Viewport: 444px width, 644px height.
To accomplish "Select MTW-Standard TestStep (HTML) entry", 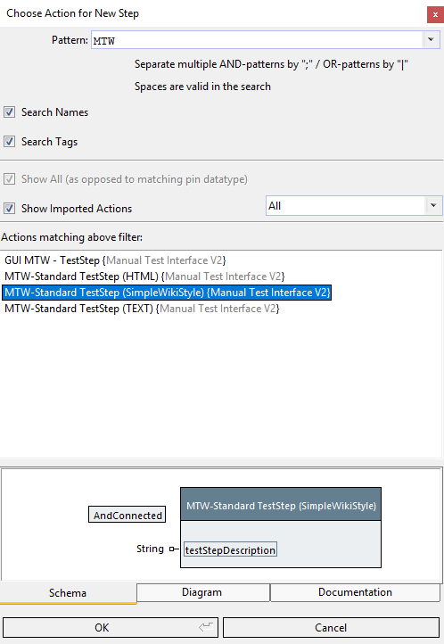I will tap(144, 277).
